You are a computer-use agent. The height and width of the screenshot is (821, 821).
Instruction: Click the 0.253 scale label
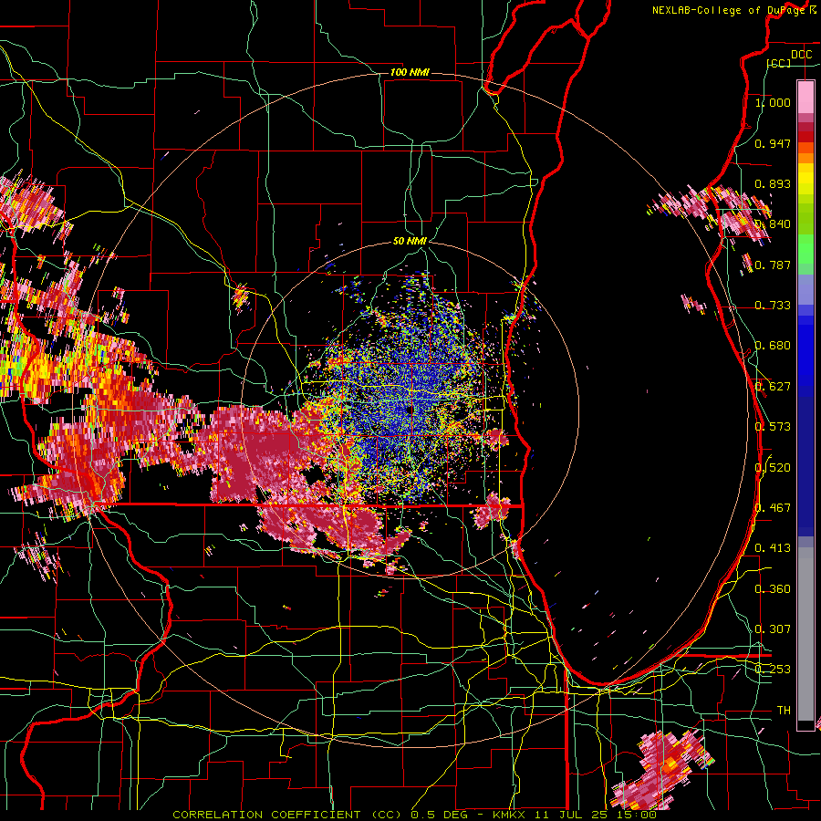click(773, 670)
